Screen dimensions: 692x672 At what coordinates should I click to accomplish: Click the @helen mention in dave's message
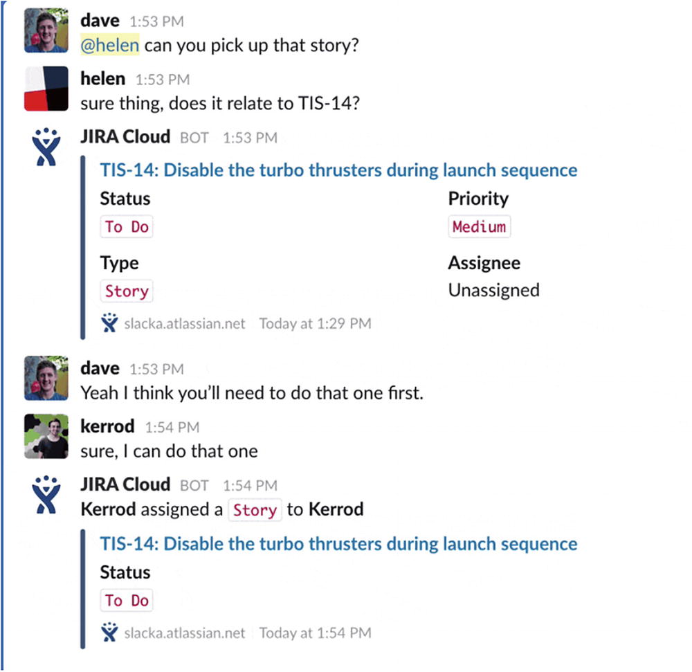click(x=110, y=46)
